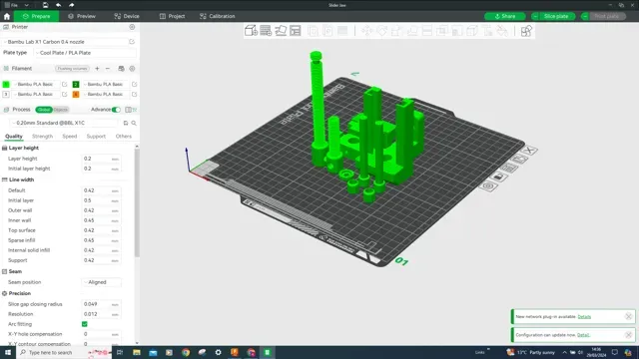Screen dimensions: 639x359
Task: Search process settings with magnifier icon
Action: pos(134,123)
